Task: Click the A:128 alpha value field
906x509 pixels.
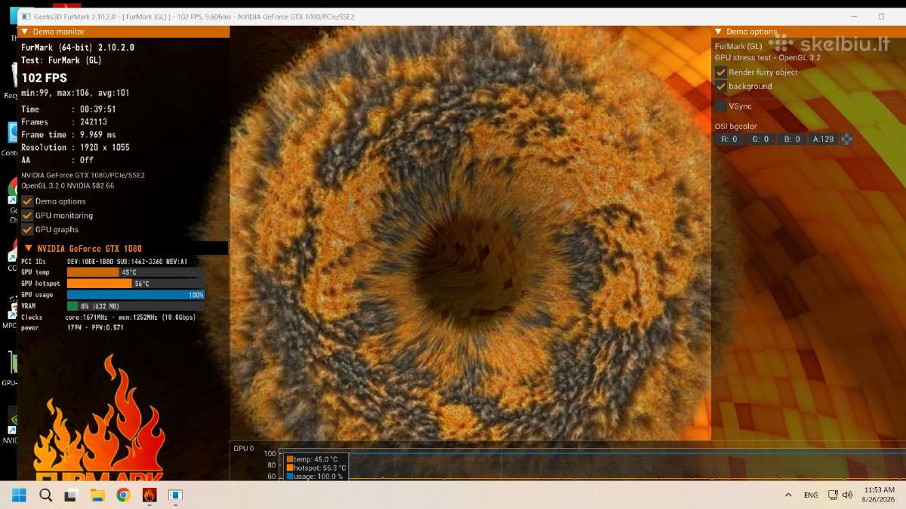Action: pos(824,139)
